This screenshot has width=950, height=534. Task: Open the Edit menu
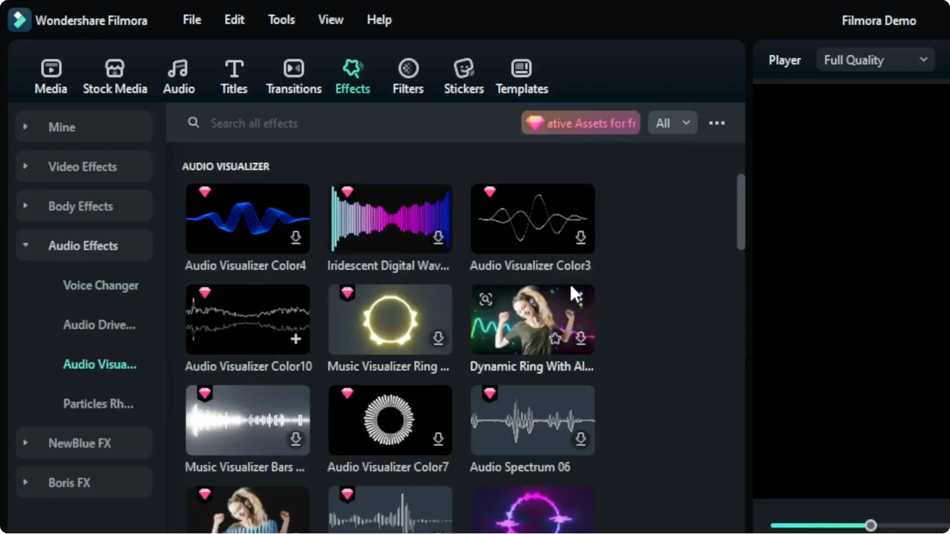coord(234,20)
